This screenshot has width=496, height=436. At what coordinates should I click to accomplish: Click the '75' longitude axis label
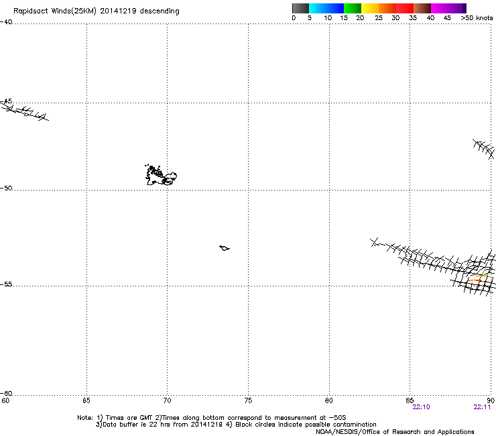248,400
